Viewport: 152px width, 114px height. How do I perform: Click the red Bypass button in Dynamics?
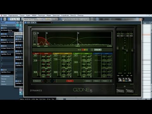click(70, 81)
